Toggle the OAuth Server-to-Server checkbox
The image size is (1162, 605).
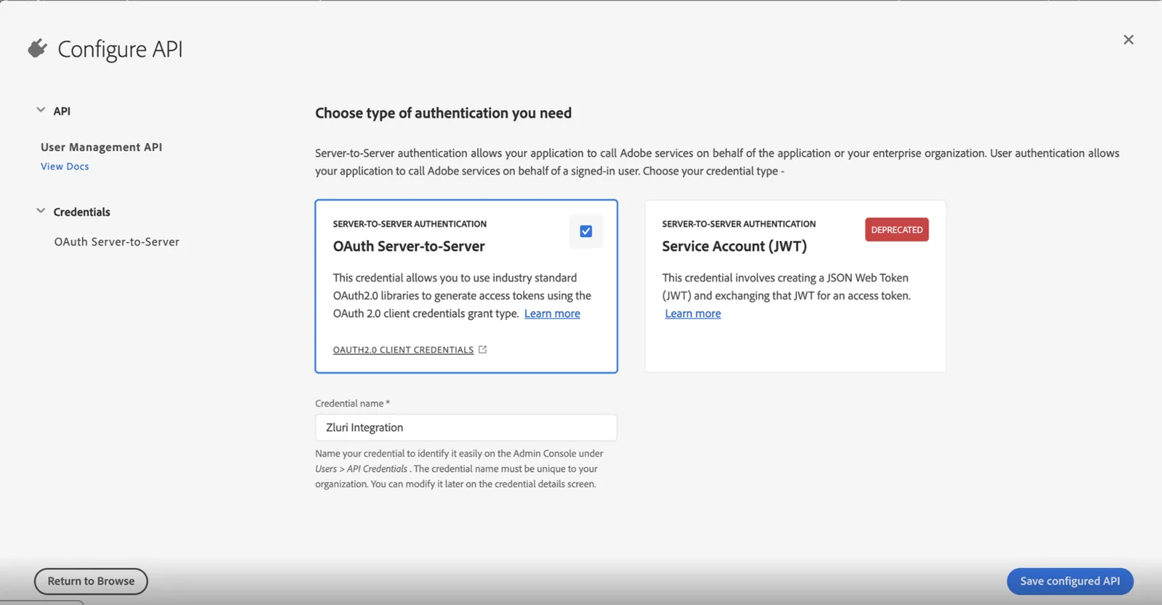(586, 231)
